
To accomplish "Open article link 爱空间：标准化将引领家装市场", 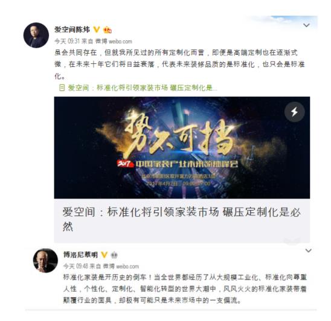I will click(138, 87).
